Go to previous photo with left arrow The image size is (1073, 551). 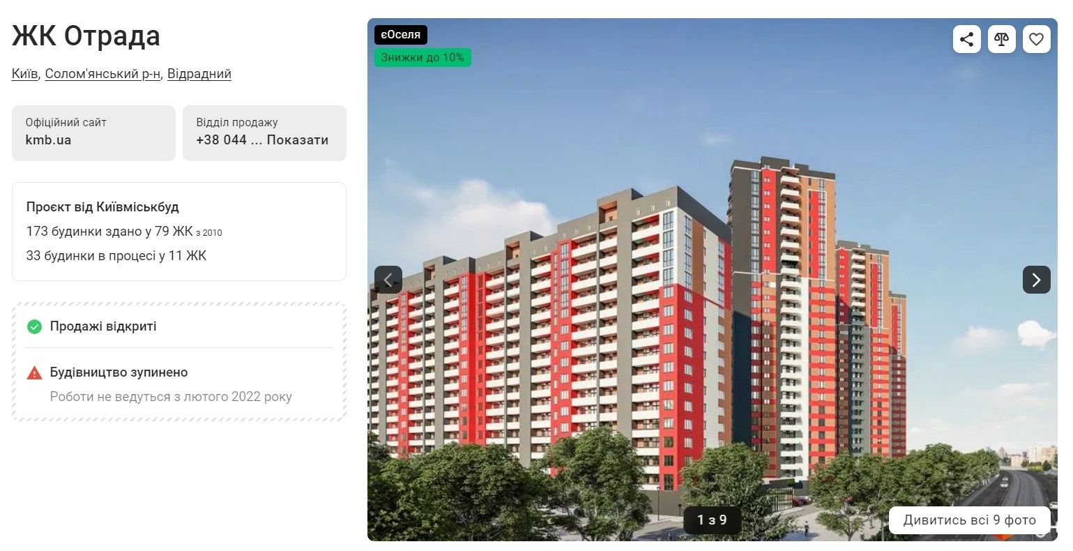click(x=388, y=280)
